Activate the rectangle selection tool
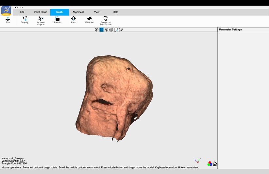Viewport: 269px width, 174px height. 116,30
